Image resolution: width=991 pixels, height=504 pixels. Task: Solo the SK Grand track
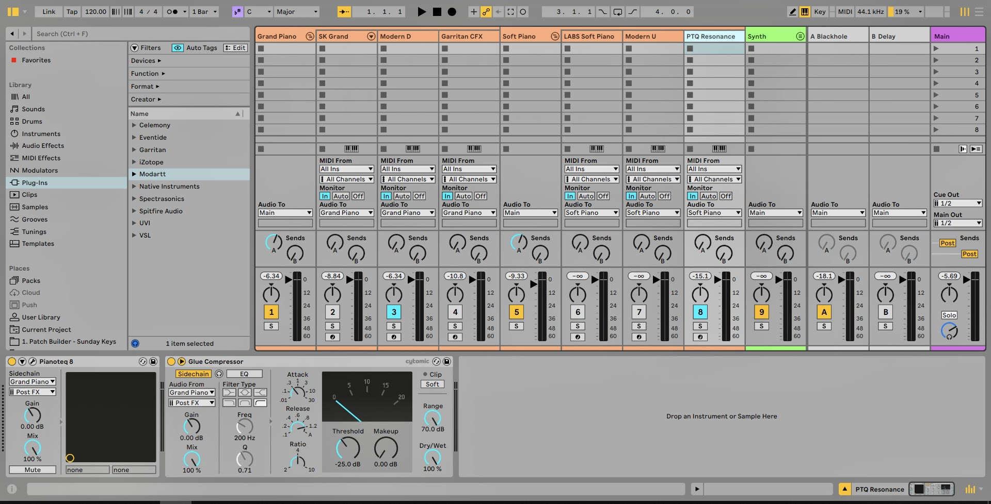332,326
